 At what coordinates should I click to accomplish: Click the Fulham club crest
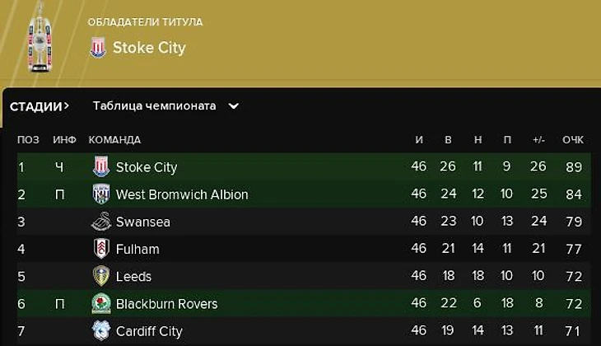(101, 249)
